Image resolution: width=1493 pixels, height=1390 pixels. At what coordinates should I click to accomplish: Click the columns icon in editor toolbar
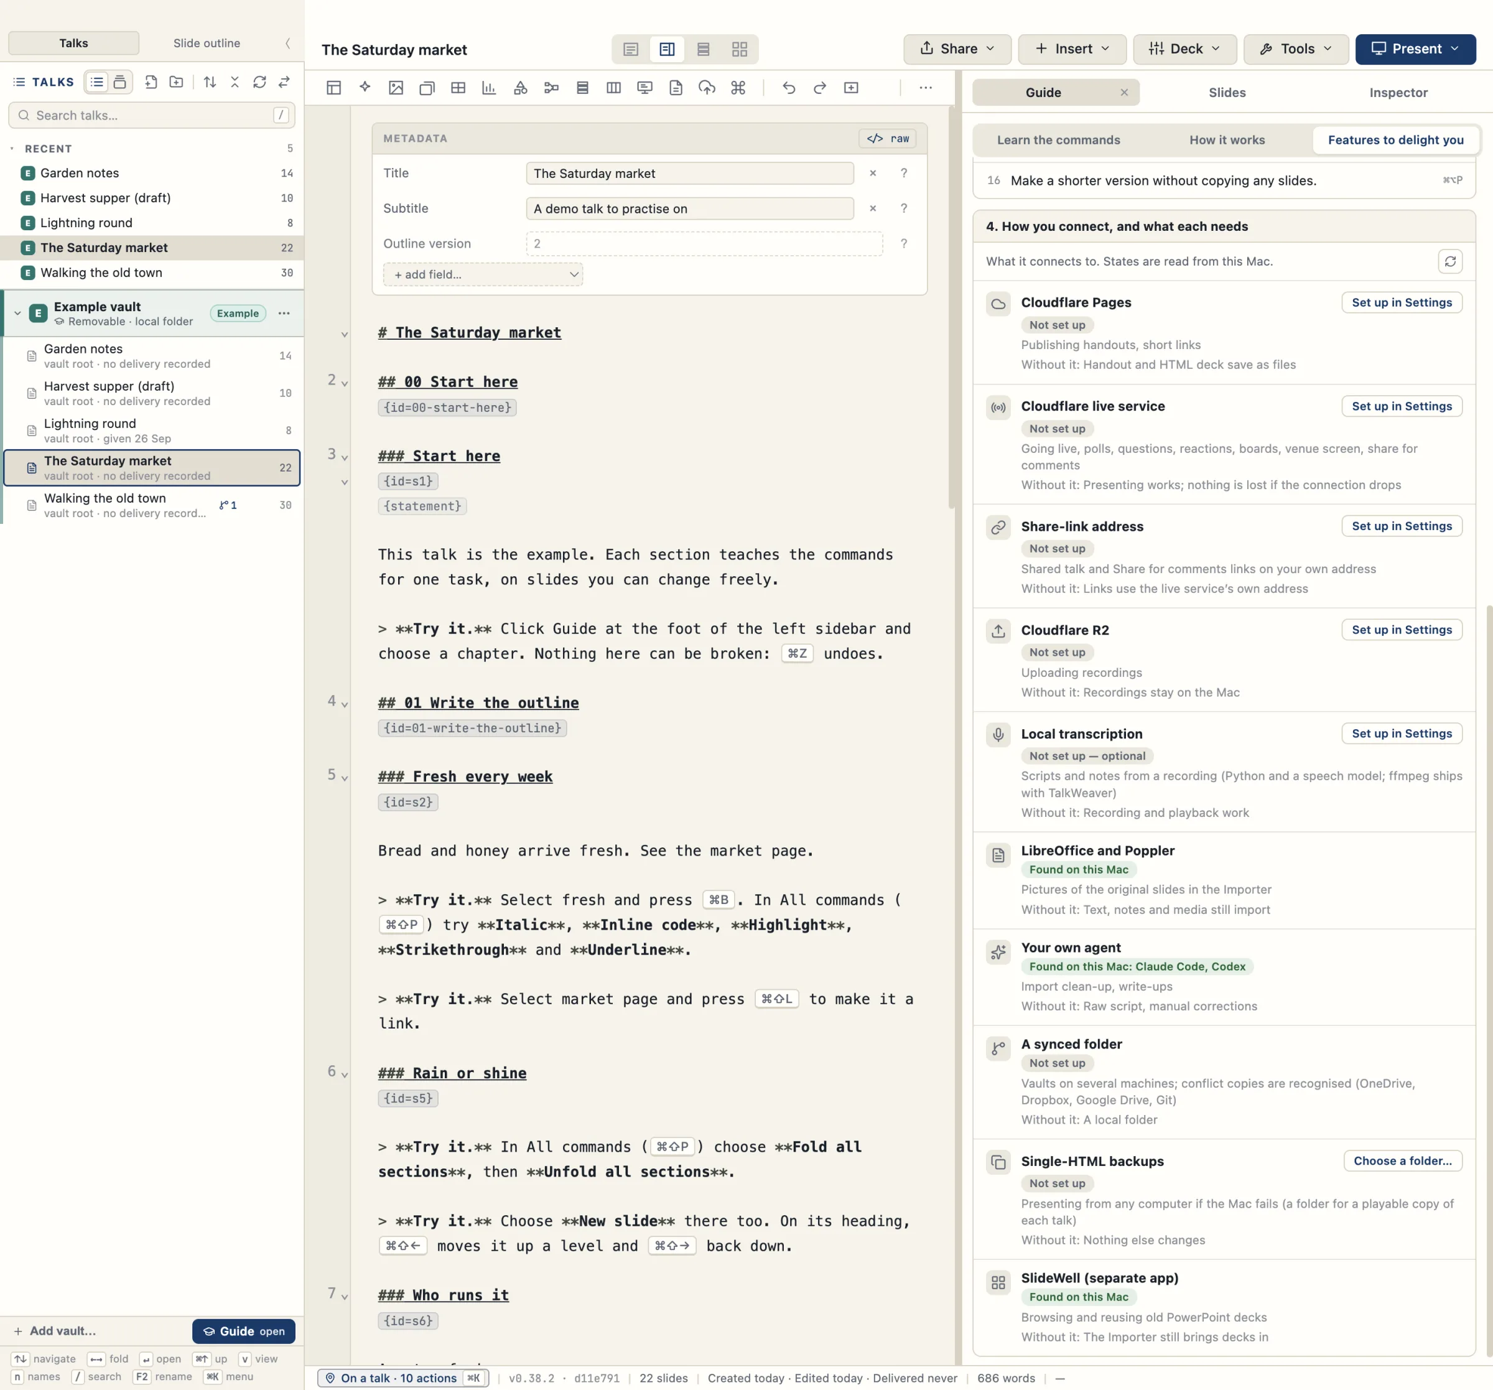613,88
